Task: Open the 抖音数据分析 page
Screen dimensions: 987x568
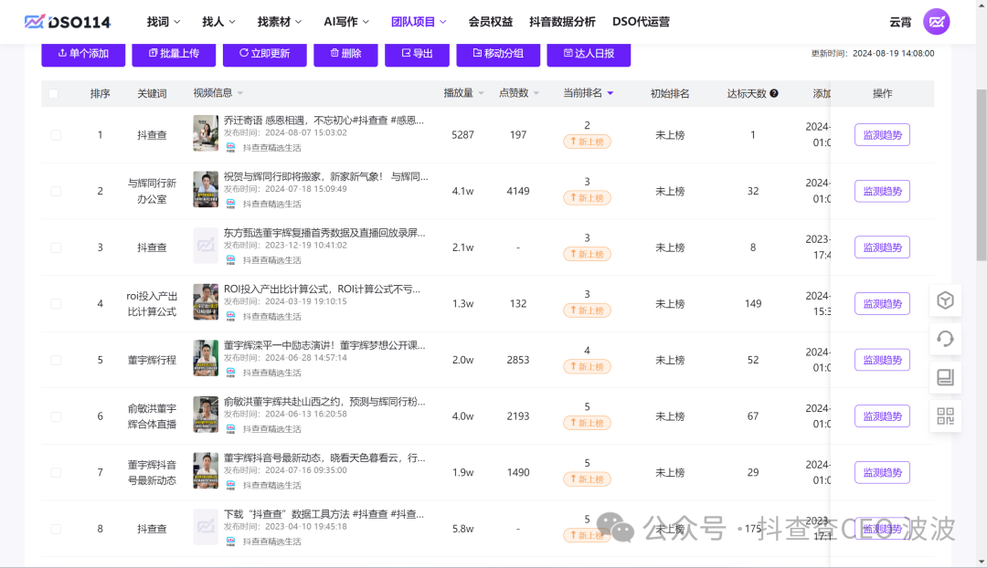Action: pyautogui.click(x=562, y=22)
